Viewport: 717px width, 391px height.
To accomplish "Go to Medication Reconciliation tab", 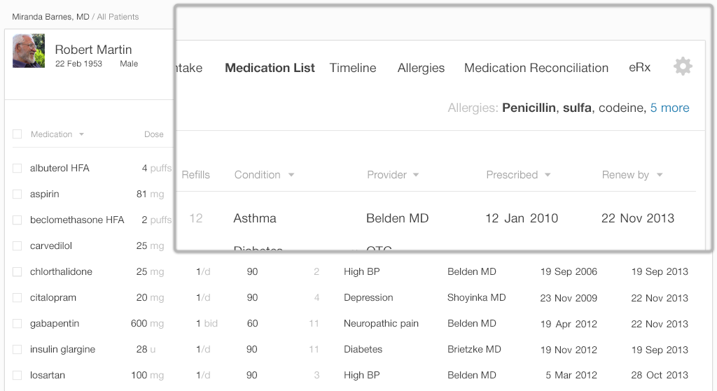I will coord(536,68).
